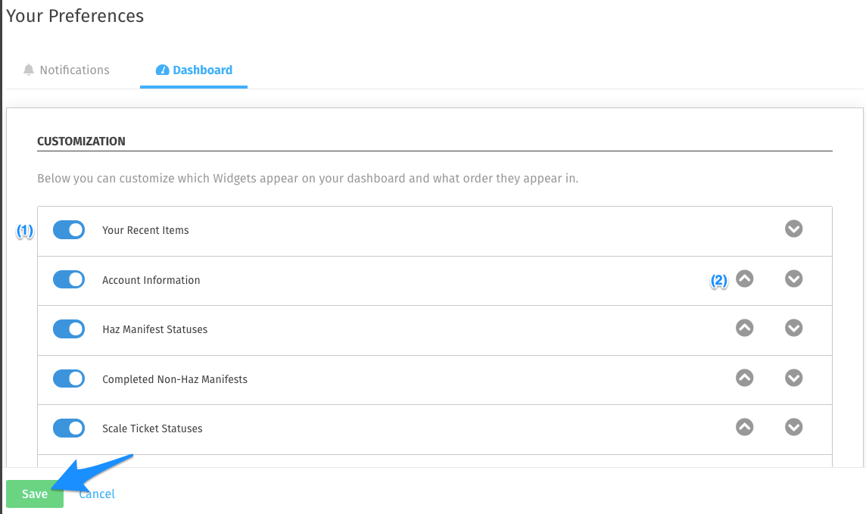Screen dimensions: 866x514
Task: Move Completed Non-Haz Manifests widget down
Action: click(793, 378)
